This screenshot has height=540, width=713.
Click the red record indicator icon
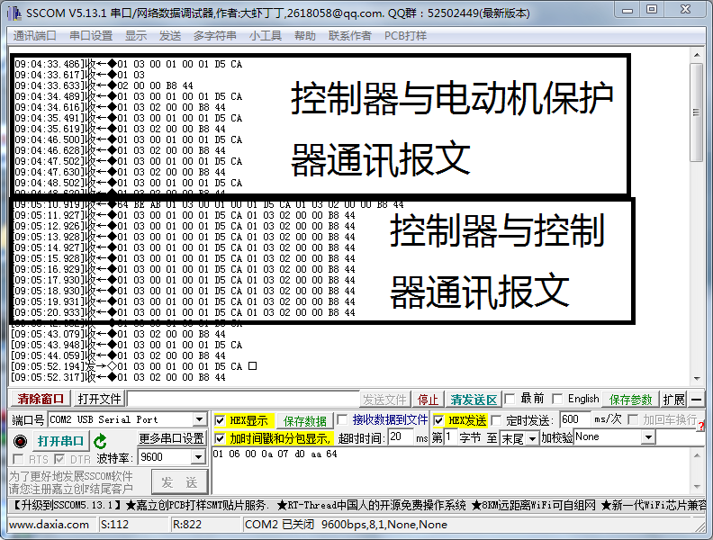tap(20, 441)
